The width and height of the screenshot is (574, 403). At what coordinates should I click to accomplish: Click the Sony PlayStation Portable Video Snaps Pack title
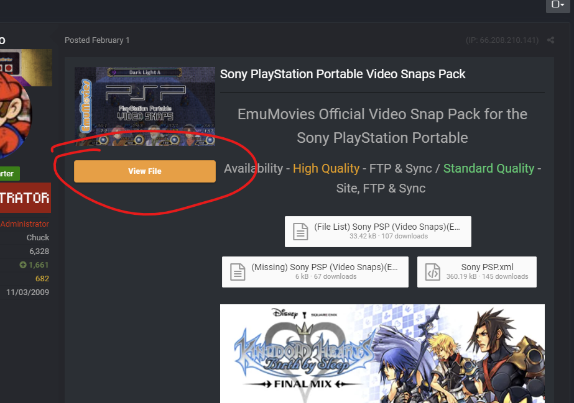pyautogui.click(x=343, y=74)
